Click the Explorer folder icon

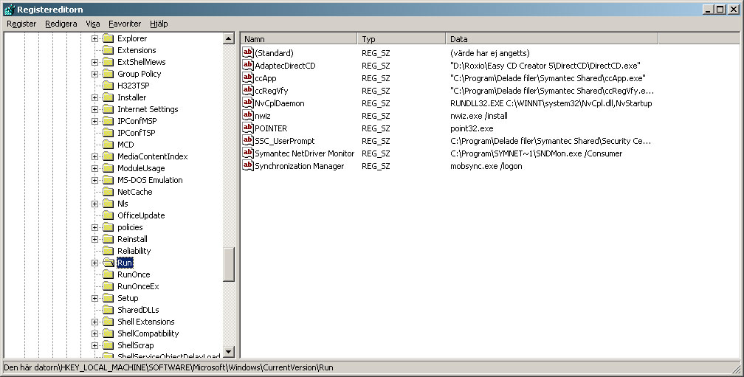(x=108, y=38)
